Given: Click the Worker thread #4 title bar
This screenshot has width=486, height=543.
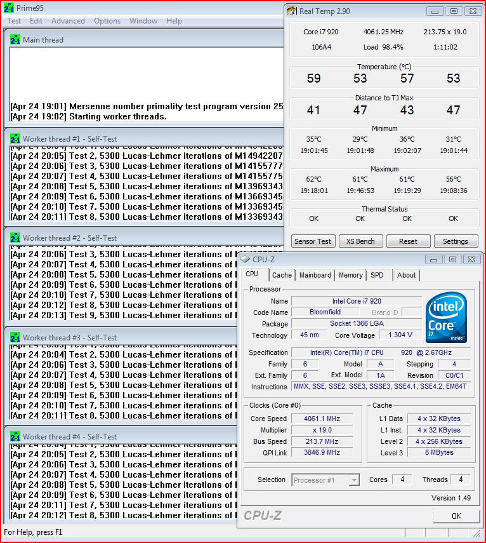Looking at the screenshot, I should point(121,436).
